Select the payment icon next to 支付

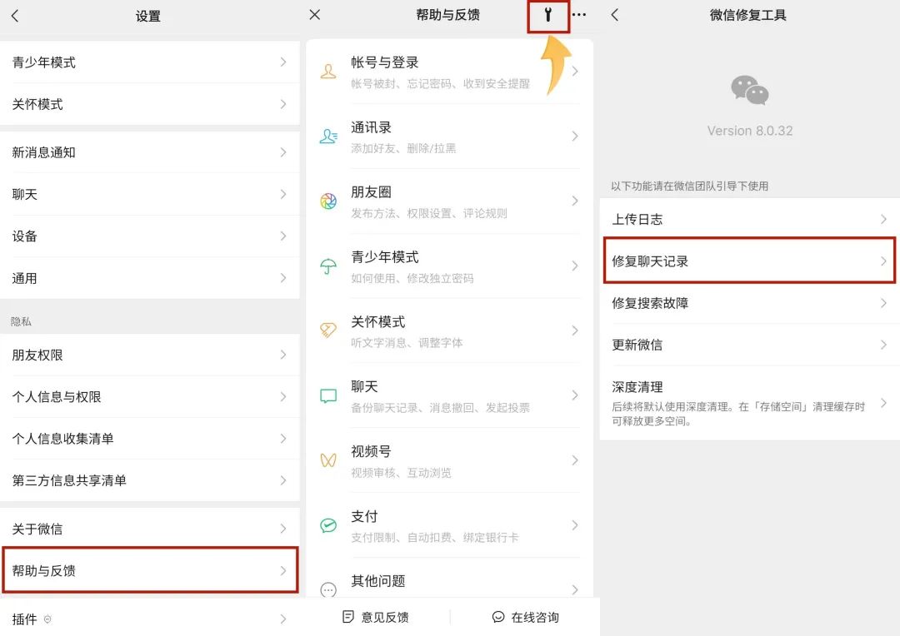[329, 525]
